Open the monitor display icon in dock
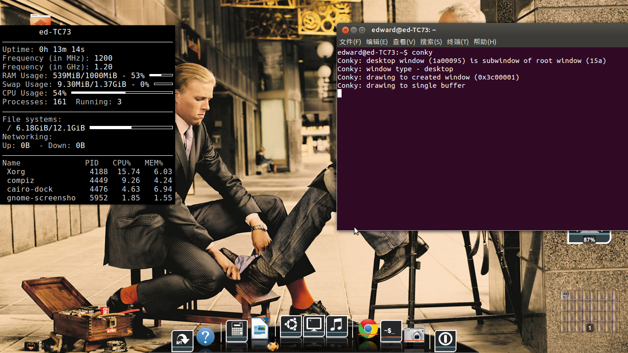 (x=314, y=326)
